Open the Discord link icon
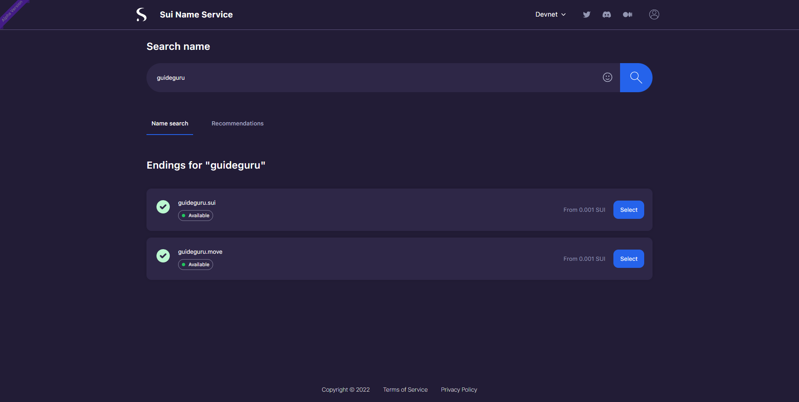This screenshot has width=799, height=402. 607,15
